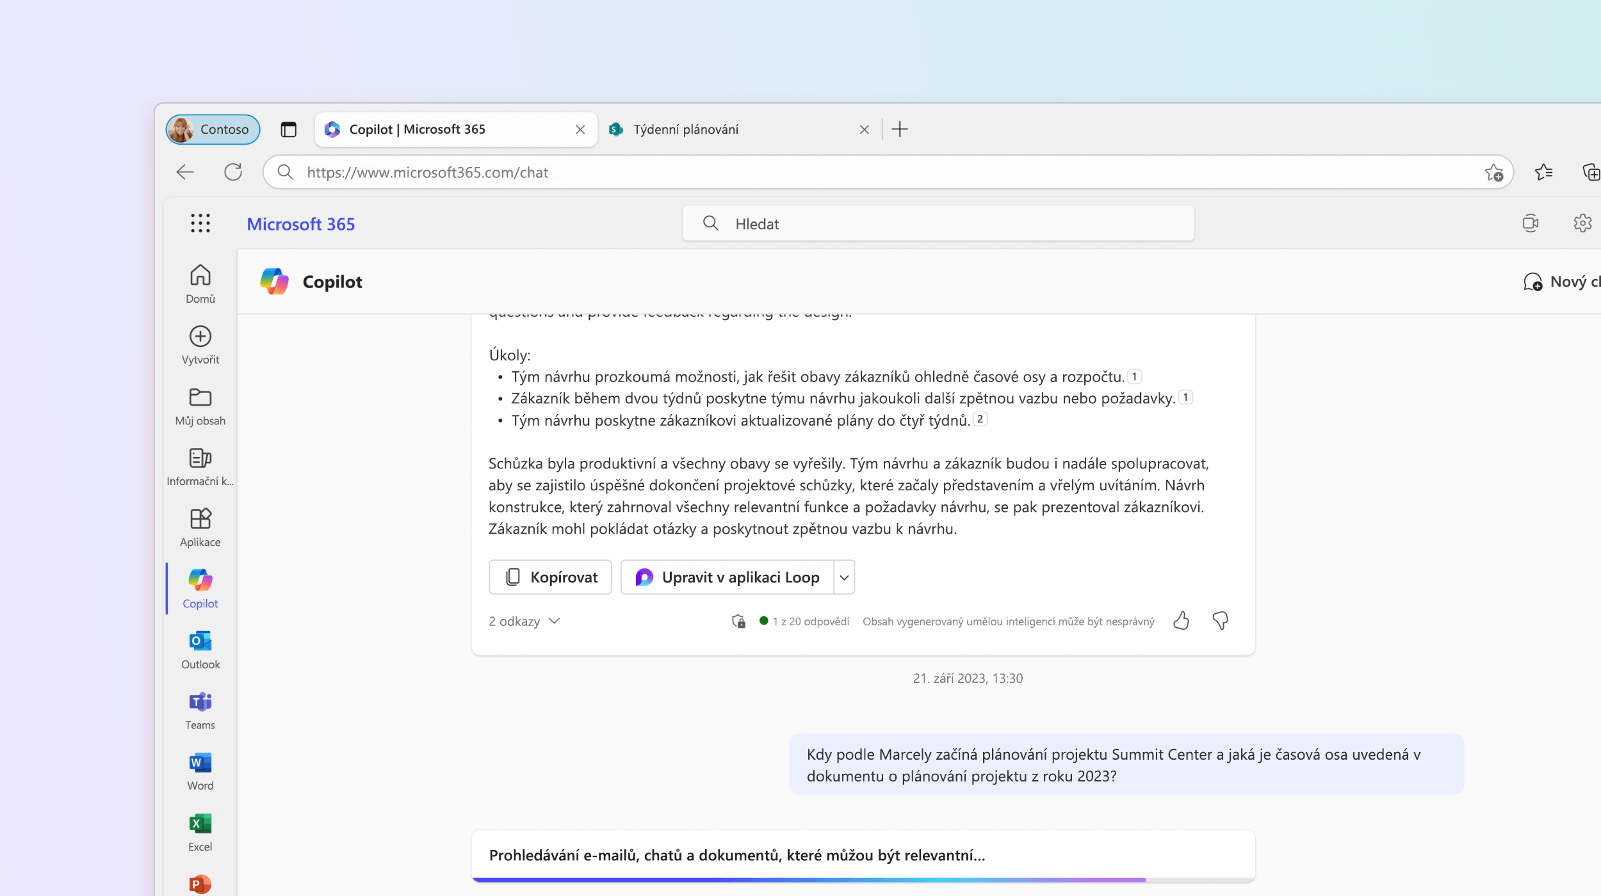
Task: Click citation 1 after časové osy a rozpočtu
Action: click(1134, 376)
